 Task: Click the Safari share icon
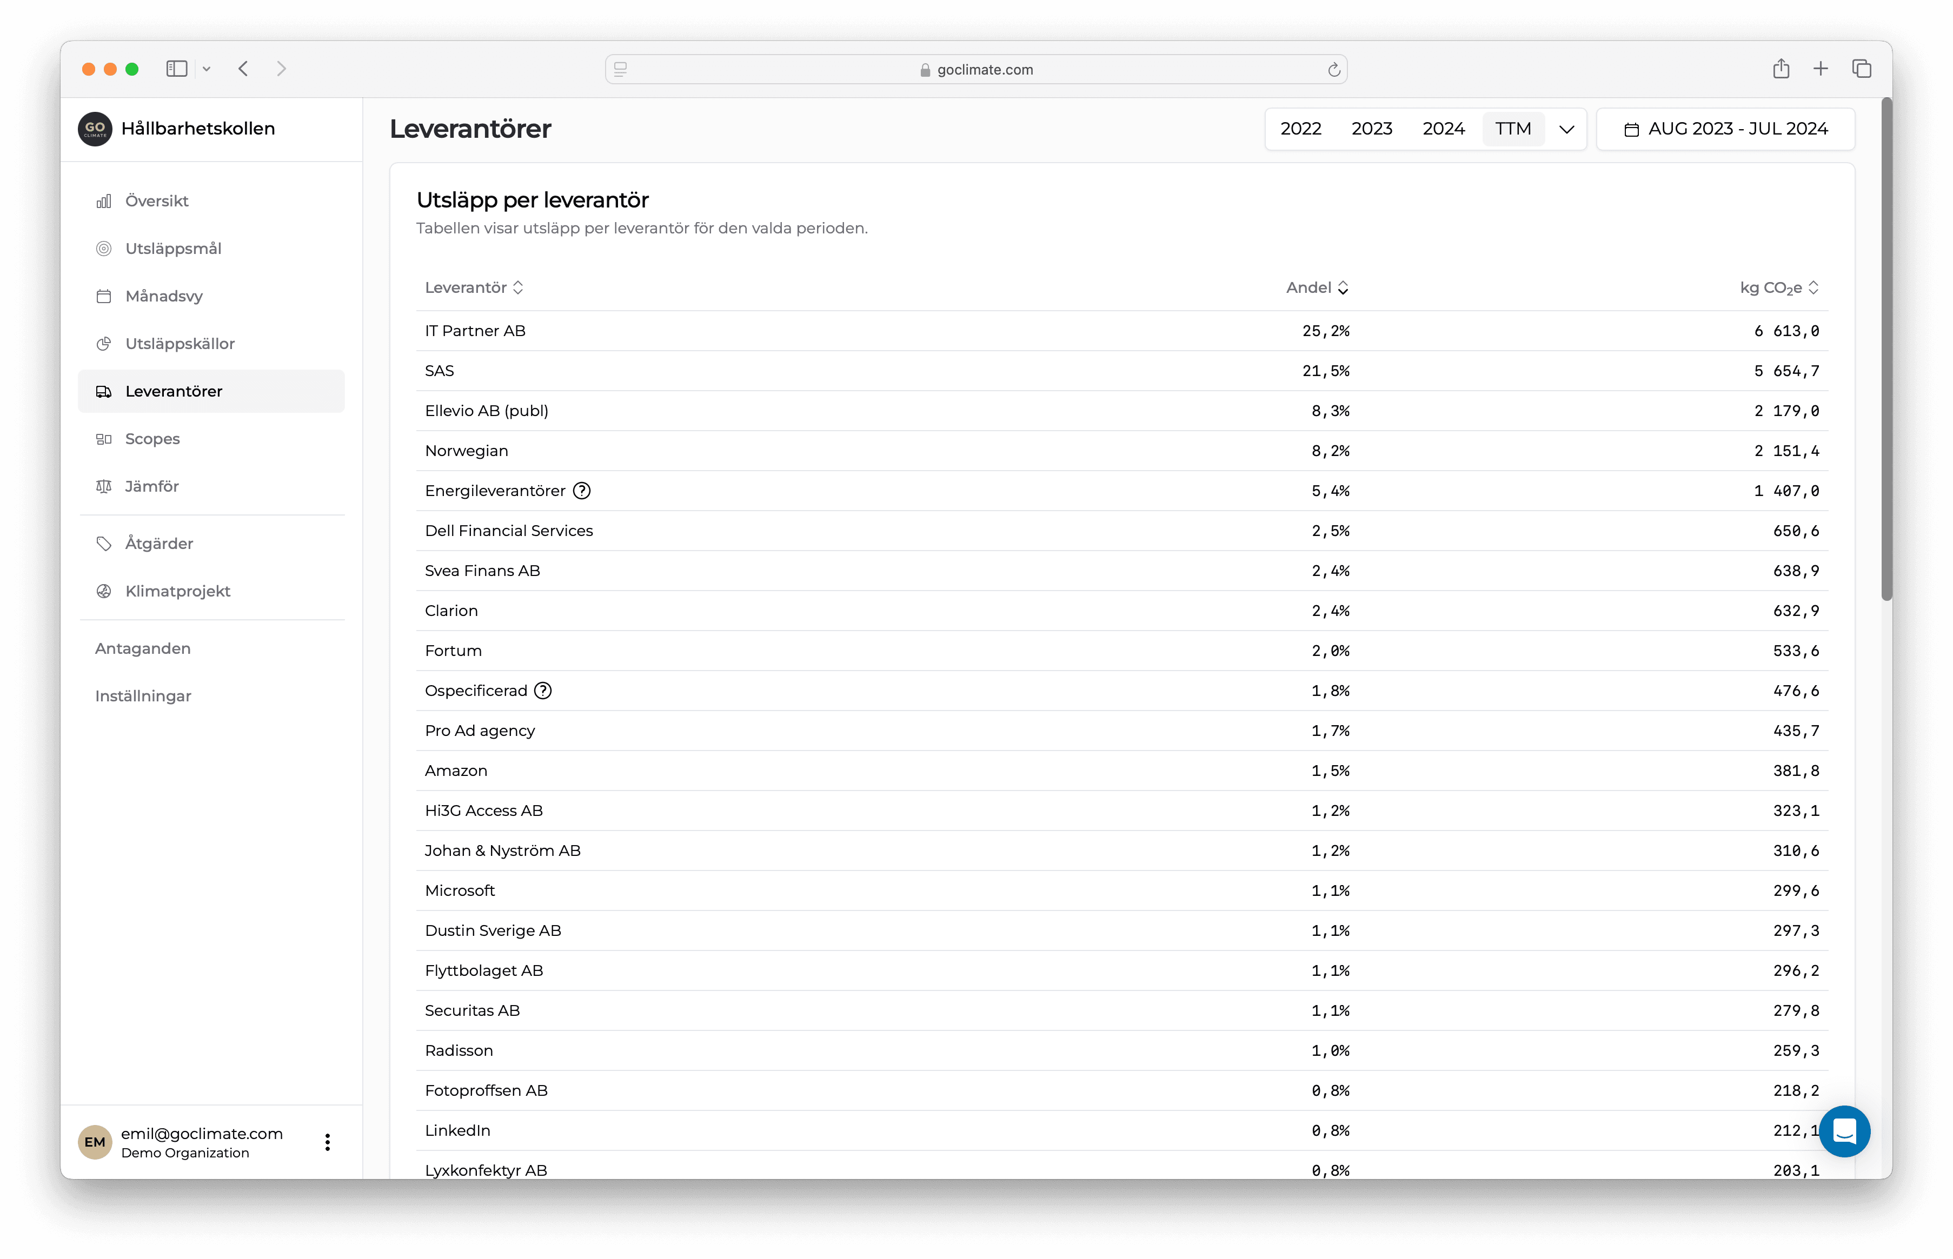1781,69
